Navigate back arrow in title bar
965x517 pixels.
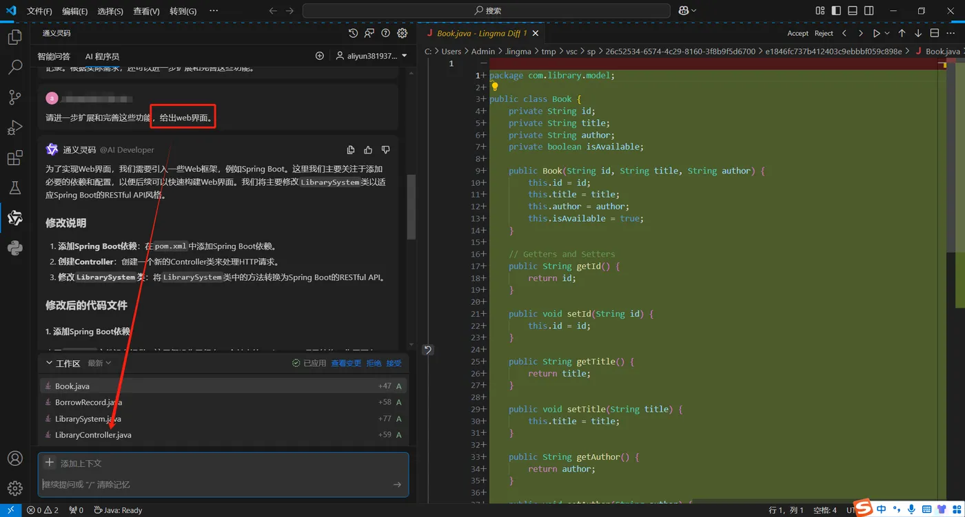point(273,11)
